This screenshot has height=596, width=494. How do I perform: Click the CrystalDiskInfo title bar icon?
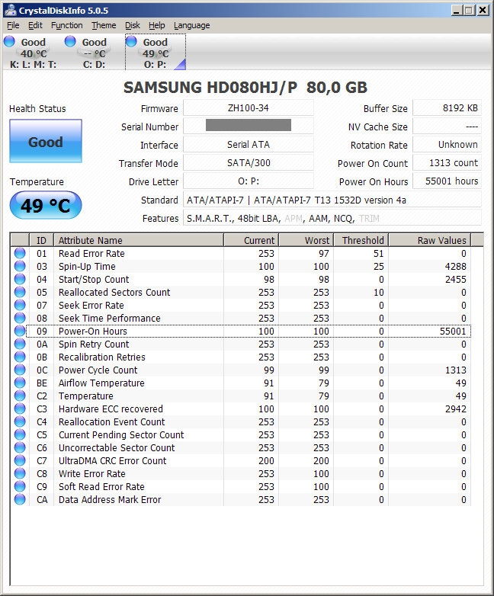[x=10, y=10]
